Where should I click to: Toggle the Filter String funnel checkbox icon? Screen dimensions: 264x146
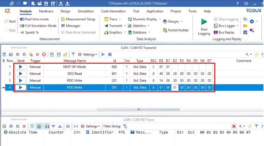click(x=125, y=126)
